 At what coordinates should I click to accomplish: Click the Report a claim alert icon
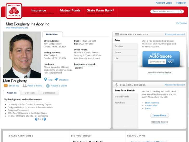[48, 86]
